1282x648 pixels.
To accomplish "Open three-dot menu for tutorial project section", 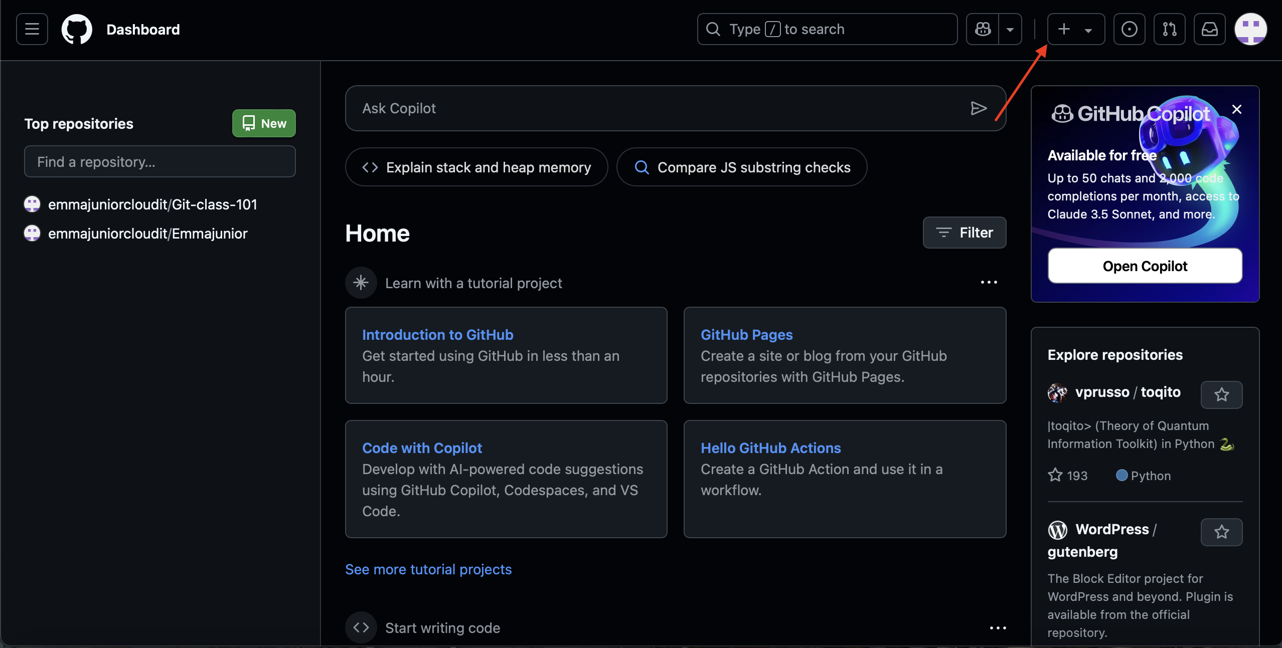I will [989, 283].
